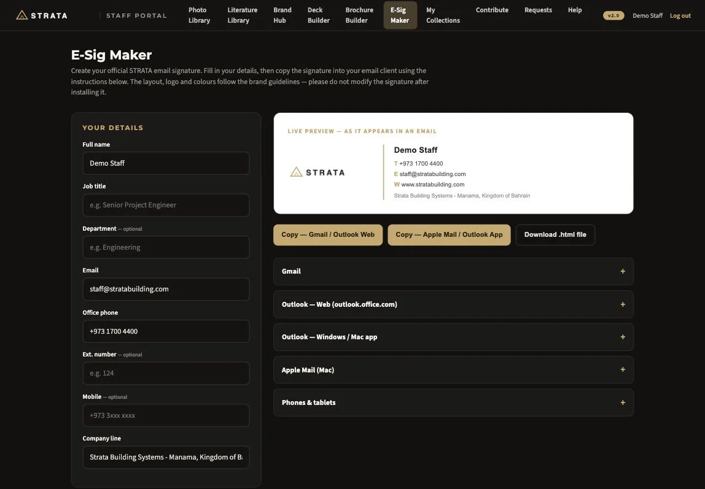Image resolution: width=705 pixels, height=489 pixels.
Task: Click plus icon on Phones & tablets row
Action: 623,402
